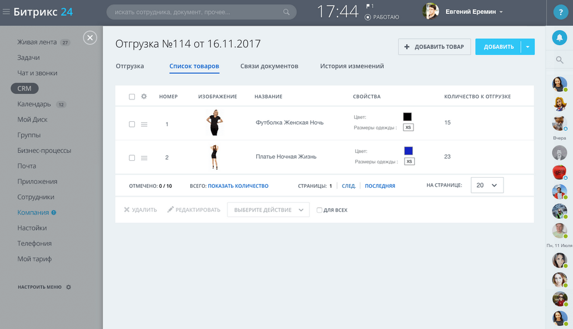Screen dimensions: 573x329
Task: Open the user menu arrow by Евгений Еремин
Action: pos(501,12)
